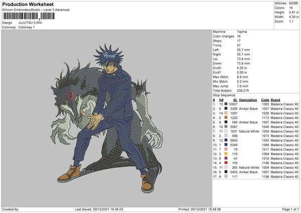Click the Stop Sequence heading
The height and width of the screenshot is (213, 301).
coord(224,95)
